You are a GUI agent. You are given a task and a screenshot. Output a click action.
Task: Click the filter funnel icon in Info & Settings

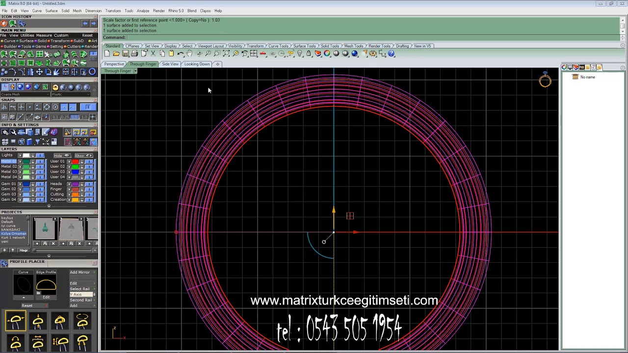[37, 142]
